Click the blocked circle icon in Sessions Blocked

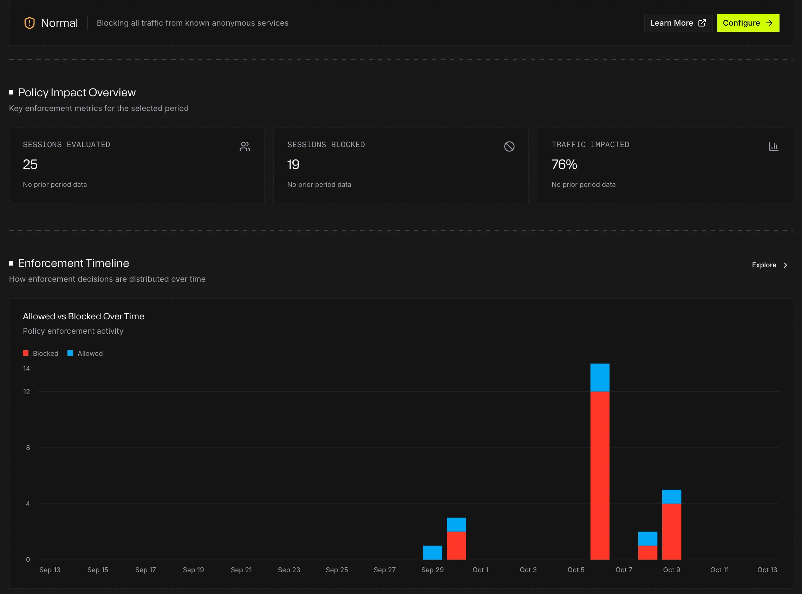509,146
